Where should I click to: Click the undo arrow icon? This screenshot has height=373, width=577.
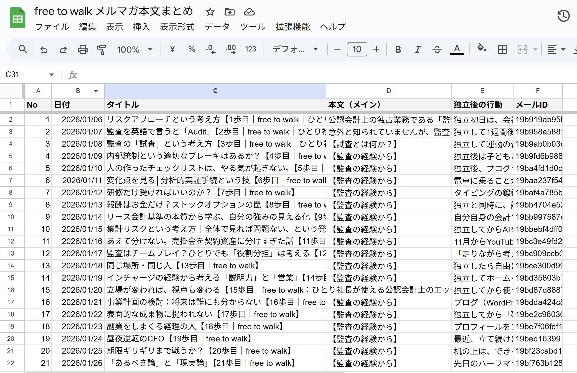pos(44,50)
